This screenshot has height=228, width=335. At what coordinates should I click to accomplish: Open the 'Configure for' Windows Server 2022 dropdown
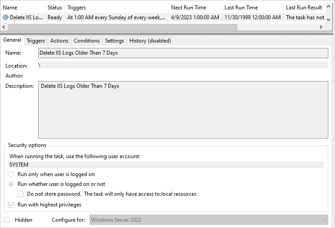[x=208, y=219]
